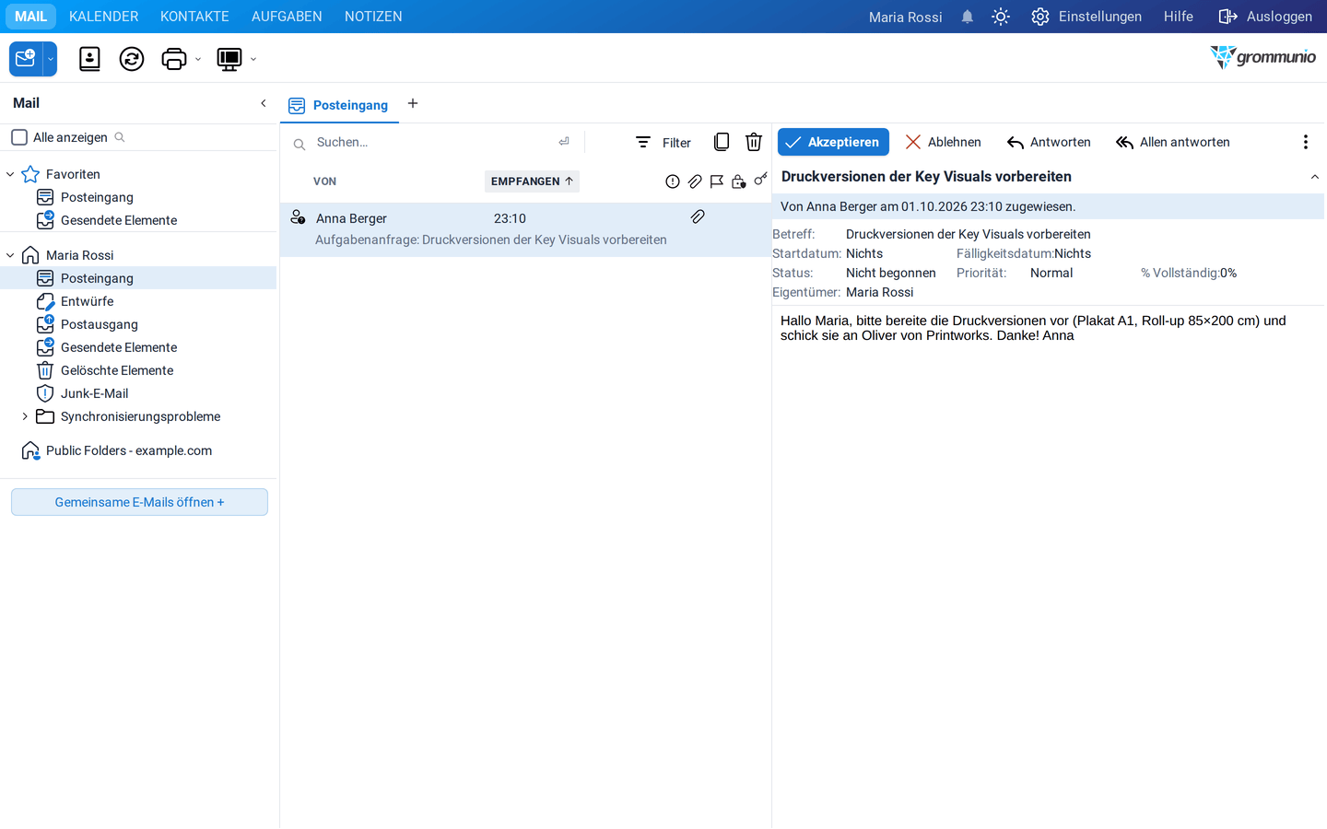Collapse the Favoriten tree section

(10, 174)
